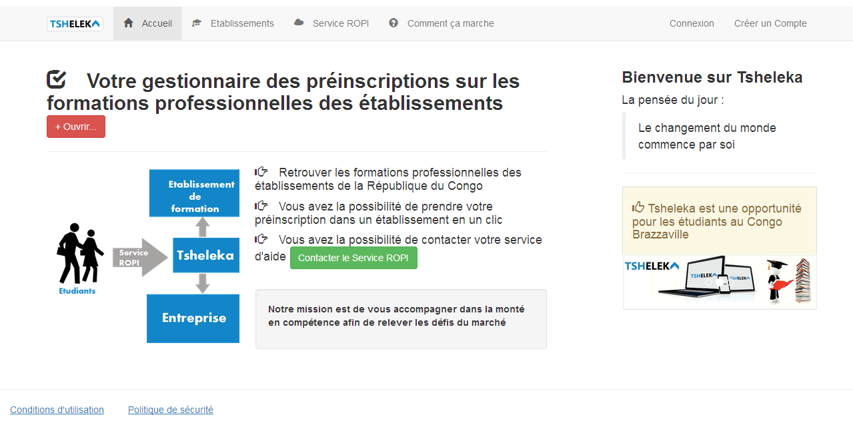Screen dimensions: 853x443
Task: Open the Conditions d'utilisation link
Action: point(57,410)
